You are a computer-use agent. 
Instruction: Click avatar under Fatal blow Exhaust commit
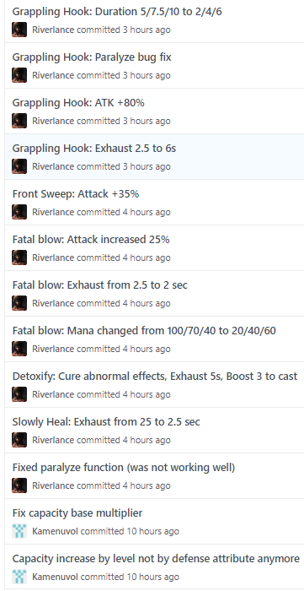pos(19,303)
